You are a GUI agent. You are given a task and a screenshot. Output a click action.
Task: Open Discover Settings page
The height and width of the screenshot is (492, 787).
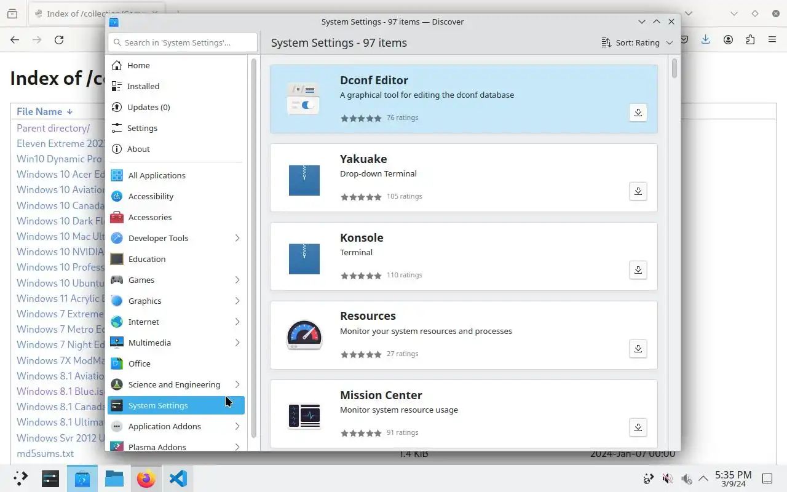[176, 128]
